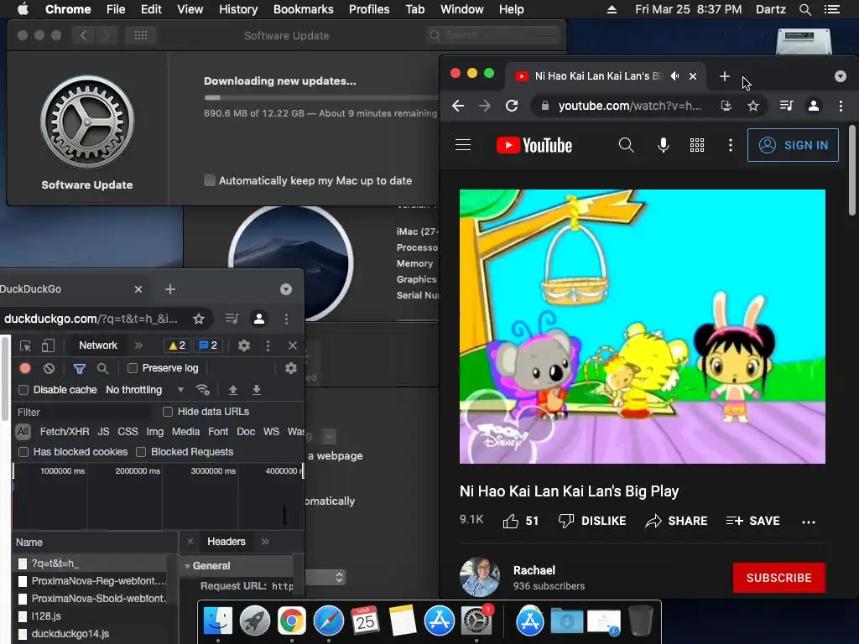Open tab search dropdown in DuckDuckGo window
The height and width of the screenshot is (644, 859).
pos(286,289)
